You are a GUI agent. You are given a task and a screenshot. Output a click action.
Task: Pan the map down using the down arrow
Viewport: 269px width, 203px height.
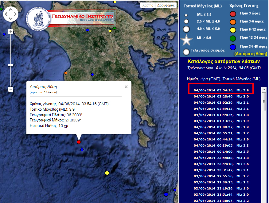click(x=11, y=19)
